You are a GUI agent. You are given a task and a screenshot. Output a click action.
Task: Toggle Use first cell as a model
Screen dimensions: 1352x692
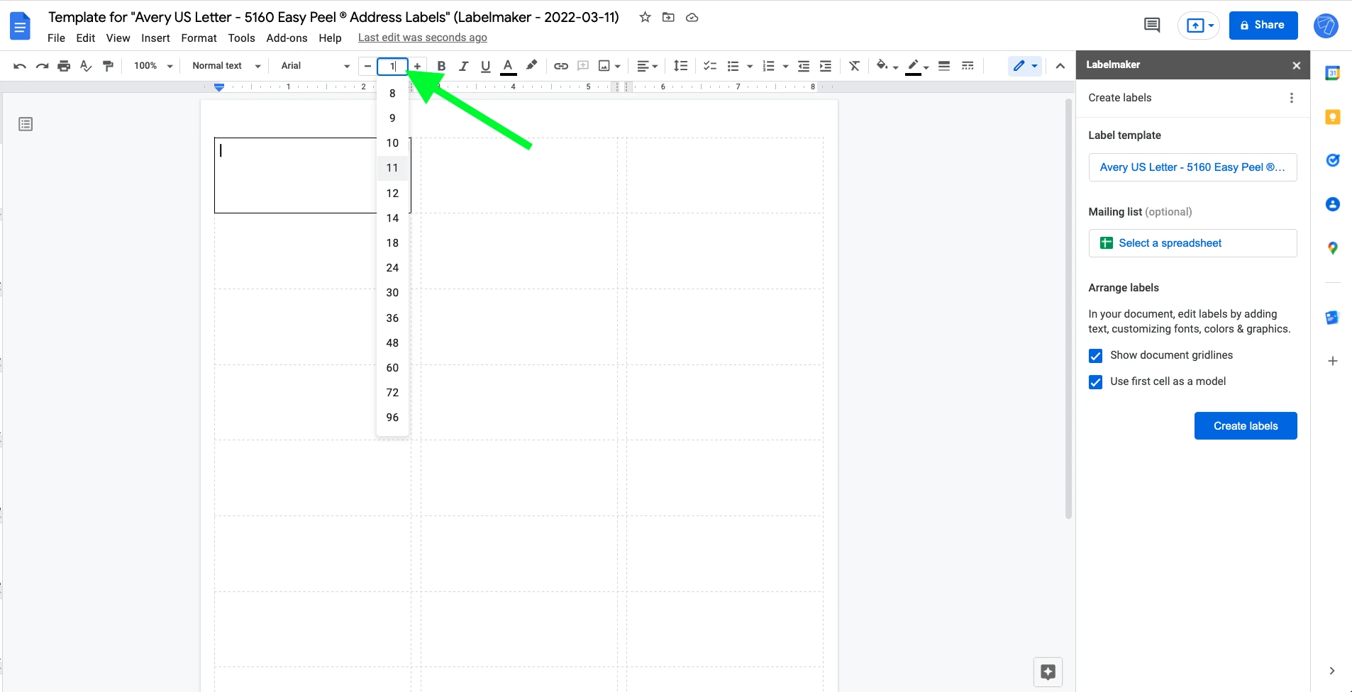(x=1096, y=381)
